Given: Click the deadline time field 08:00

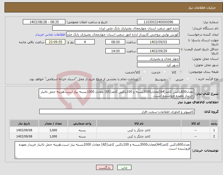Looking at the screenshot, I should [115, 42].
